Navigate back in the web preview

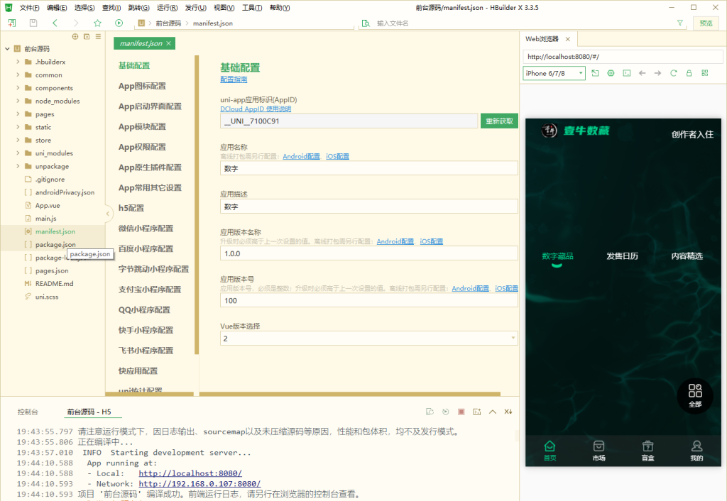(x=642, y=73)
